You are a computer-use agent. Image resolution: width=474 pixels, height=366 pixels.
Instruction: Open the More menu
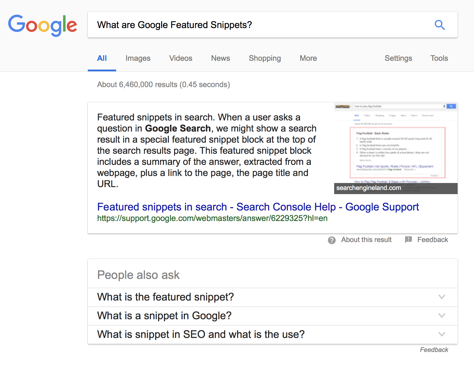pyautogui.click(x=308, y=58)
